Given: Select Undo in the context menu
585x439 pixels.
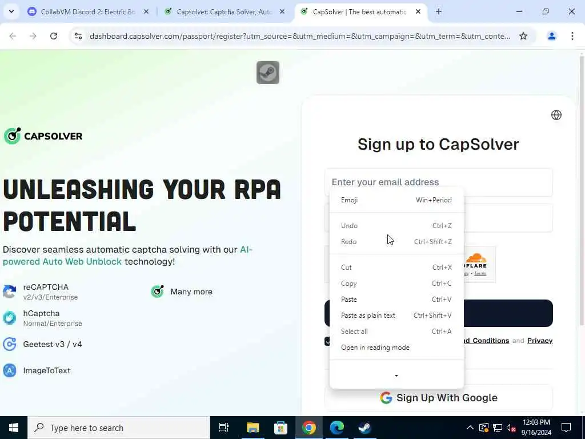Looking at the screenshot, I should [396, 225].
